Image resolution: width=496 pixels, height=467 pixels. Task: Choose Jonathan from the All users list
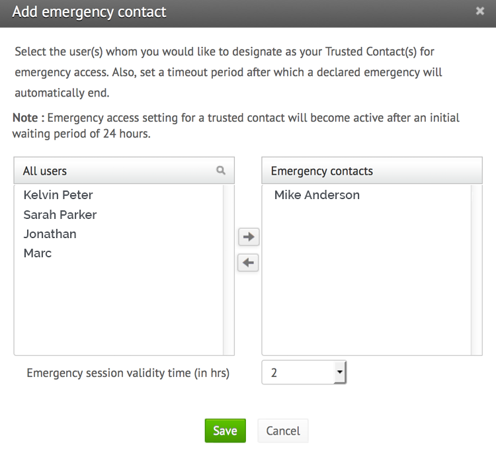click(50, 233)
